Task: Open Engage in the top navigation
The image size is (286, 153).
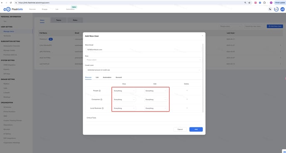Action: tap(45, 9)
